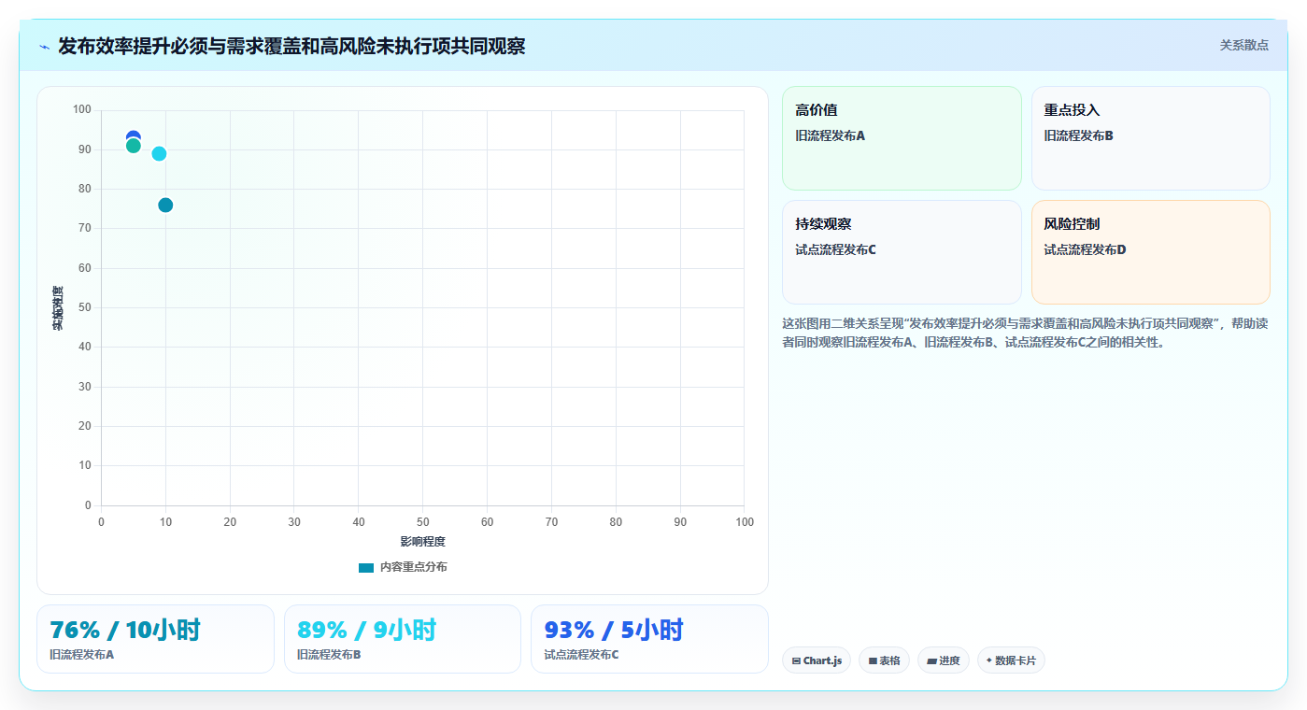The image size is (1307, 710).
Task: Click 旧流程发布A in the 高价值 card
Action: (x=831, y=135)
